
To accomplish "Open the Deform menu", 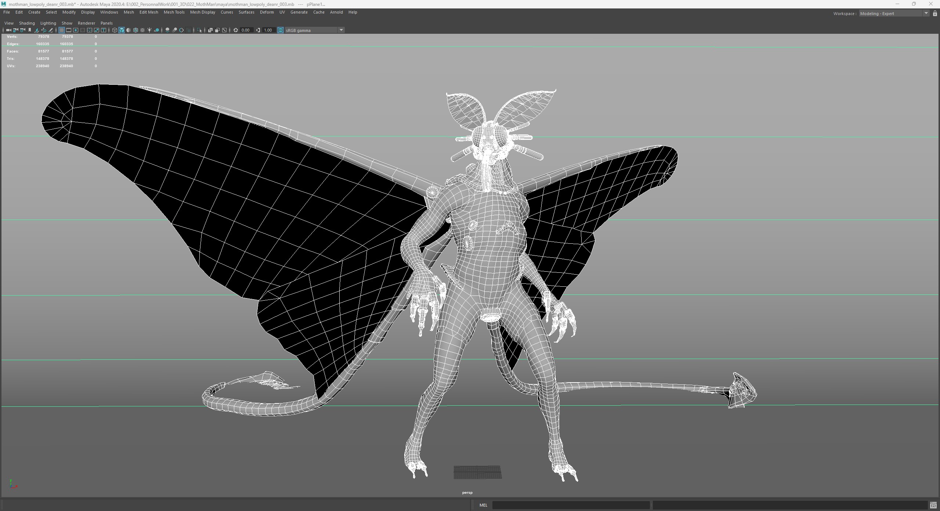I will 267,12.
